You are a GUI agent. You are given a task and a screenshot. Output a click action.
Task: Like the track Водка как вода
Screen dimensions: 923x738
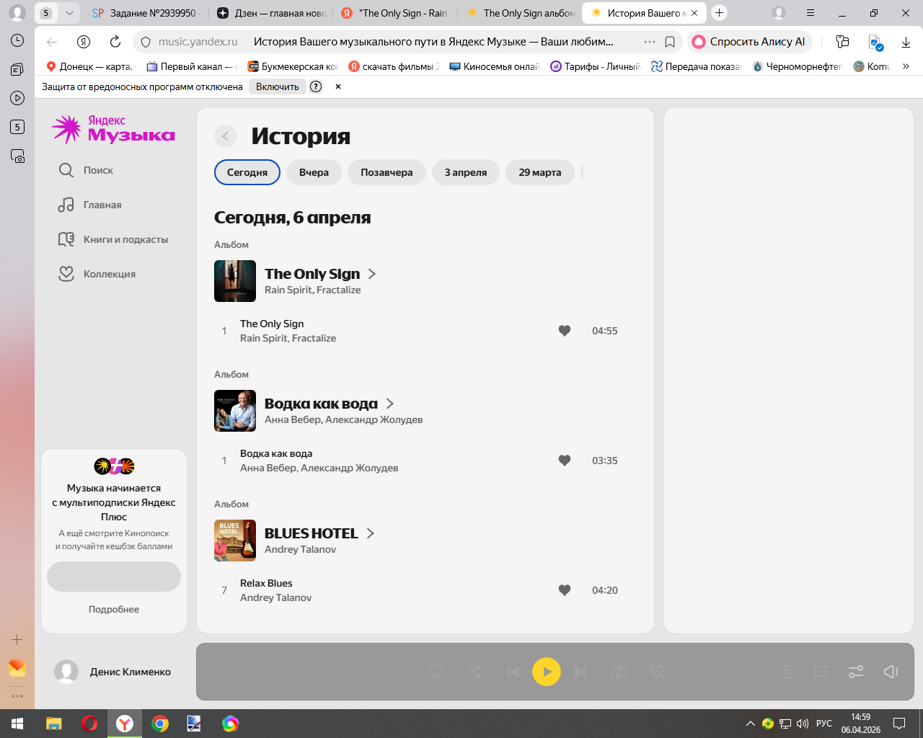tap(565, 461)
